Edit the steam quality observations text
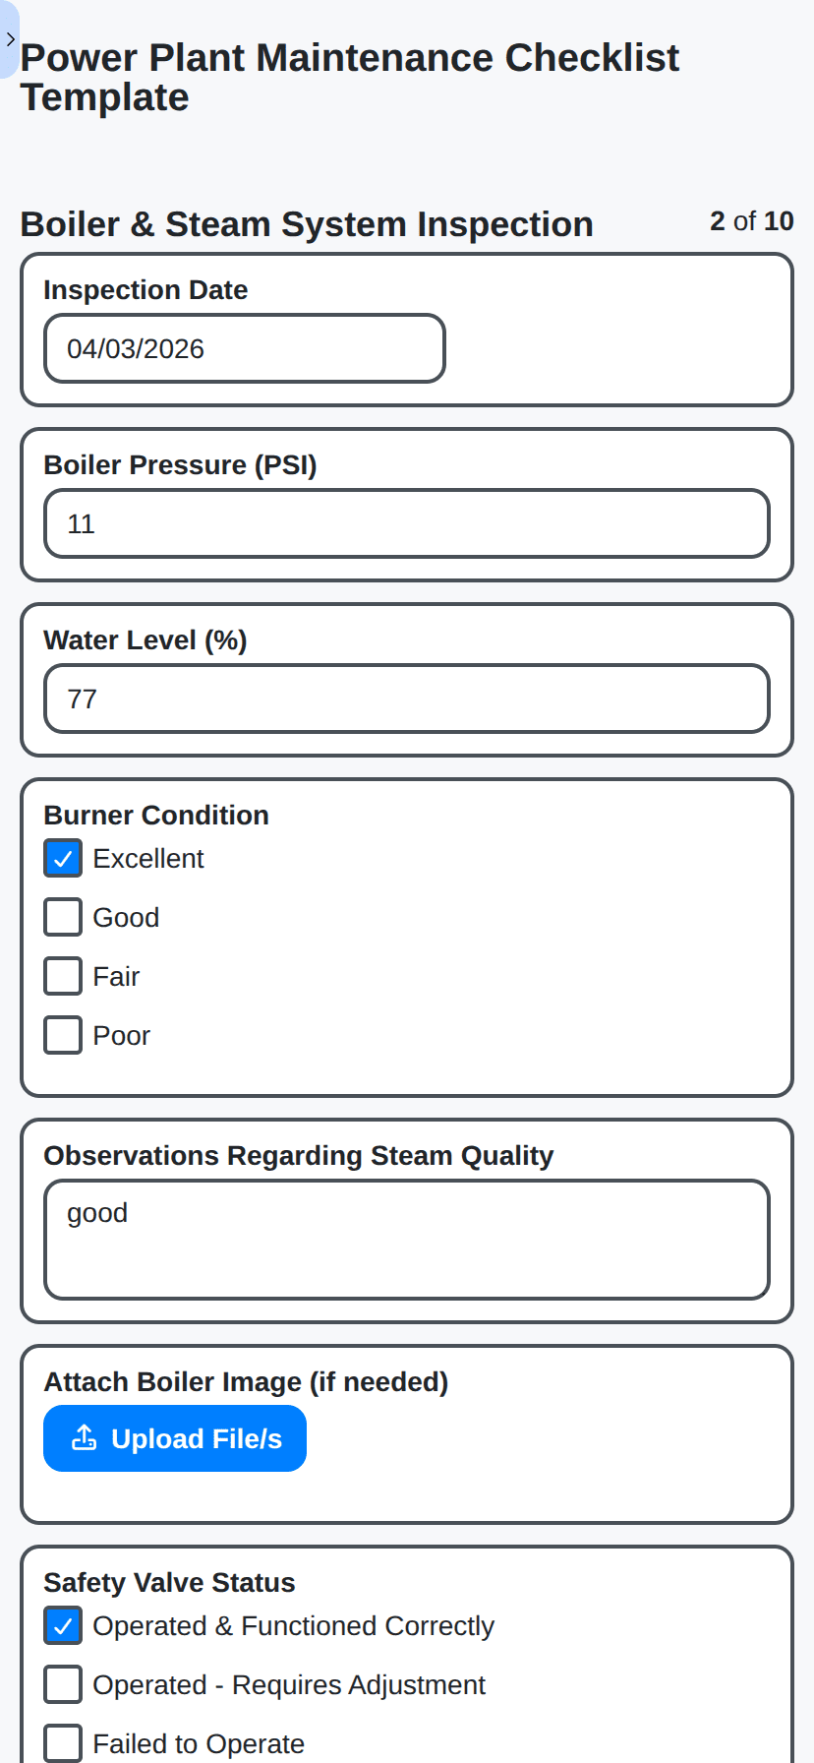 pyautogui.click(x=406, y=1238)
